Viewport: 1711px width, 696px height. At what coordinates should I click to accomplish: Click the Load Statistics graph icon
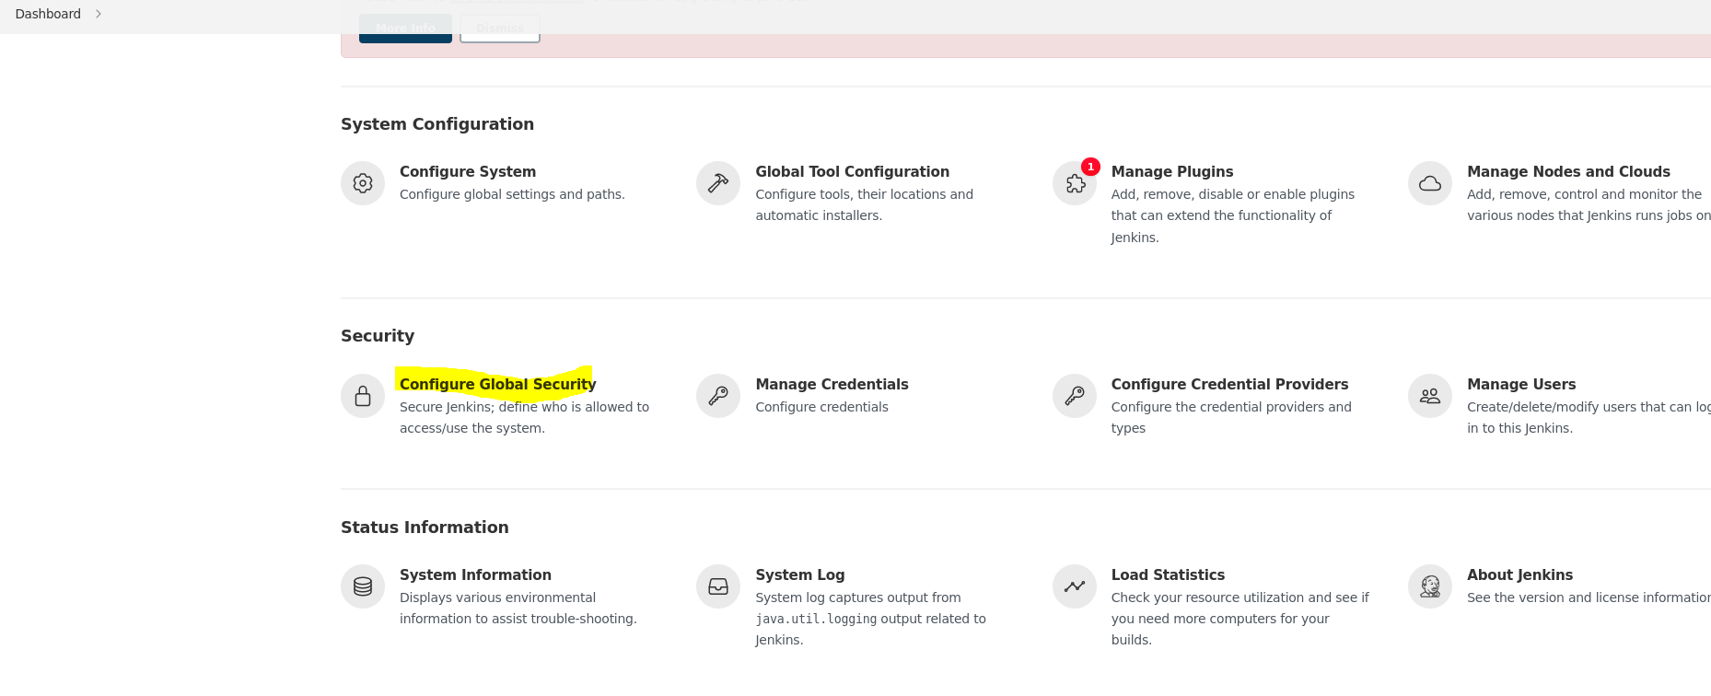pos(1075,586)
